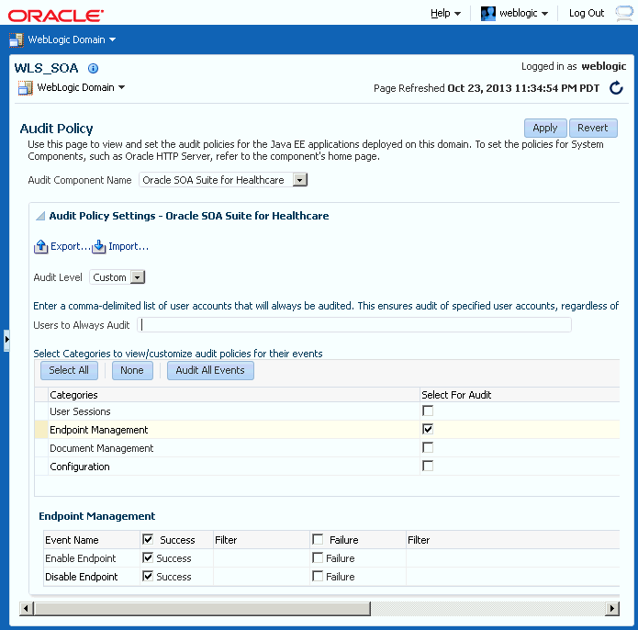
Task: Click Log Out
Action: [587, 13]
